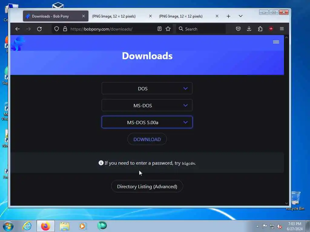Image resolution: width=310 pixels, height=232 pixels.
Task: Show hidden tray icons arrow
Action: click(257, 226)
